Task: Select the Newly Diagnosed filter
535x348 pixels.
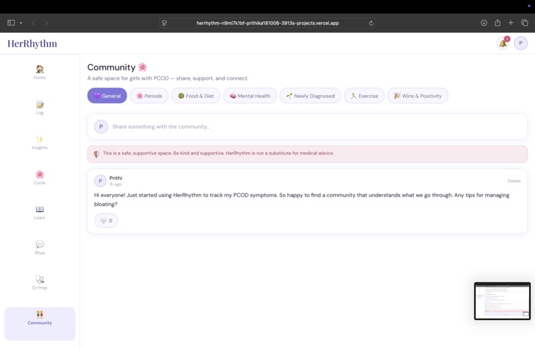Action: 310,96
